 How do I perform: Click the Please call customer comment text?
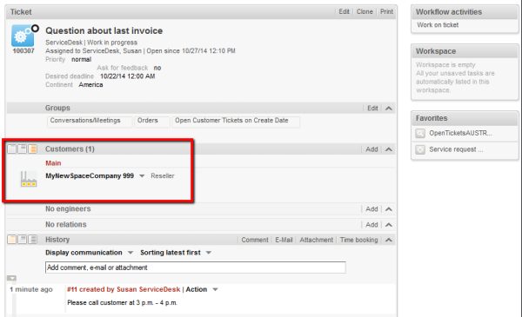click(122, 303)
